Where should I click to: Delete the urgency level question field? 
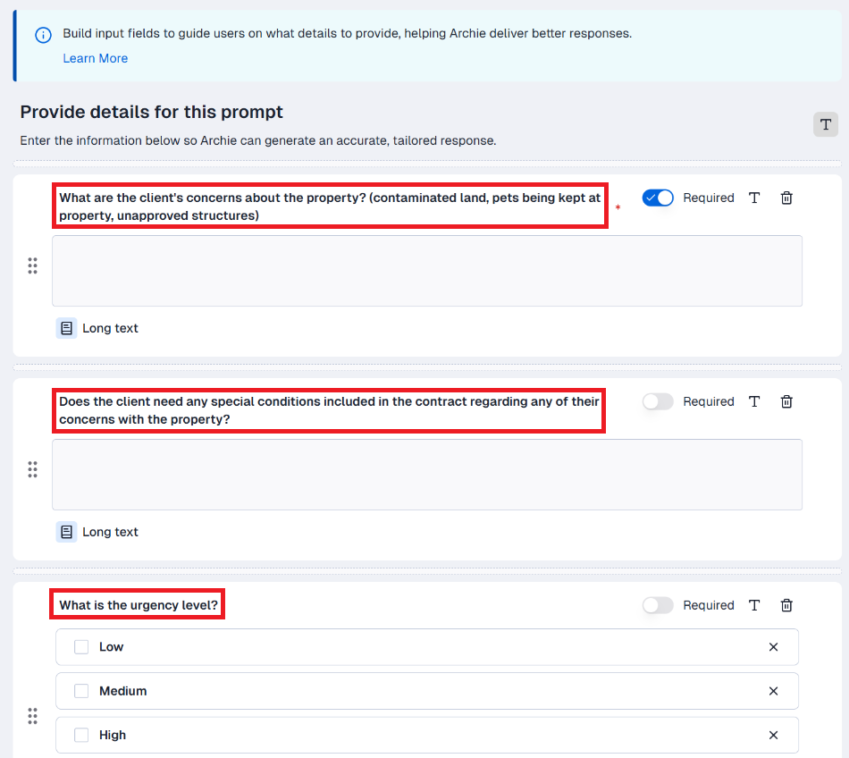coord(786,606)
